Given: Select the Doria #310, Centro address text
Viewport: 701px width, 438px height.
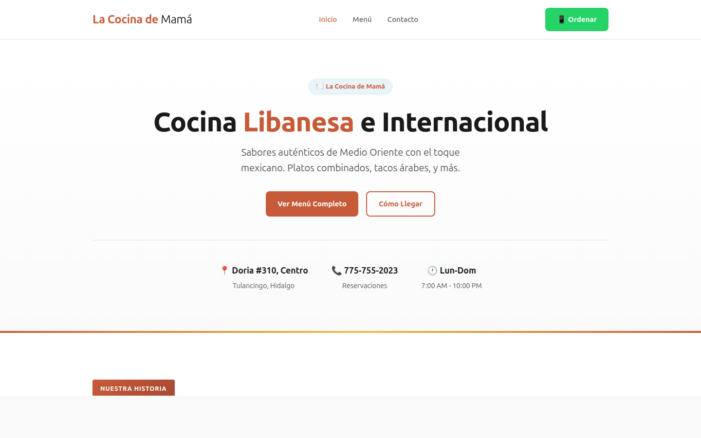Looking at the screenshot, I should (270, 271).
